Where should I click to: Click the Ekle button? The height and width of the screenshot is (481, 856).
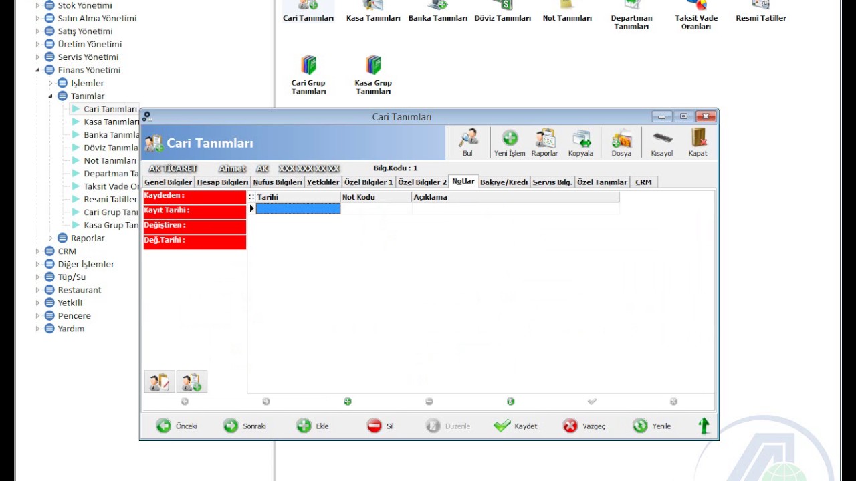[313, 426]
